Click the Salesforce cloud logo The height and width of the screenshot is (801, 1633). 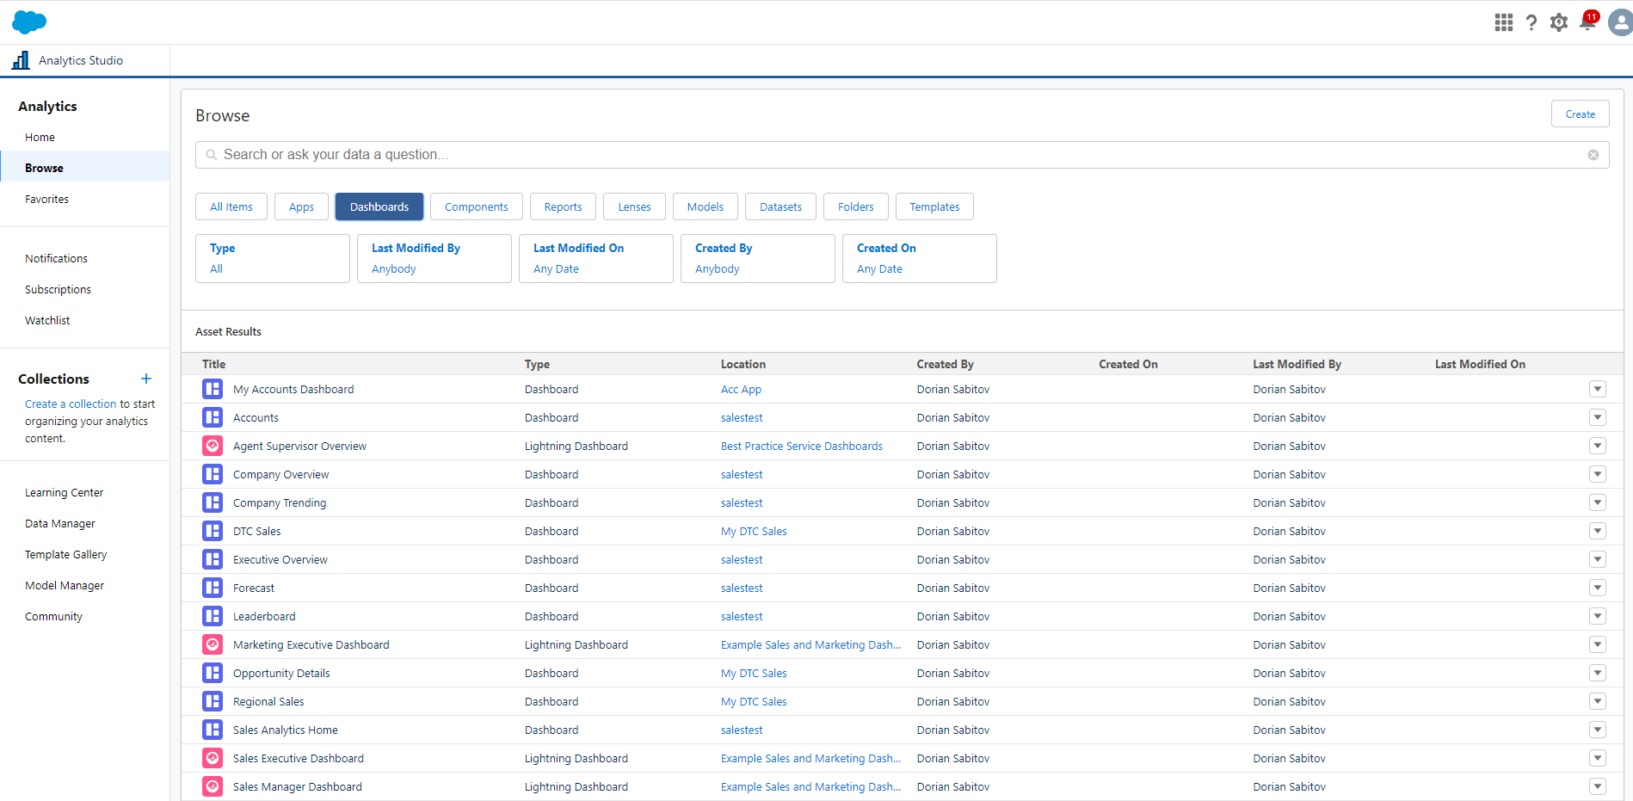28,21
